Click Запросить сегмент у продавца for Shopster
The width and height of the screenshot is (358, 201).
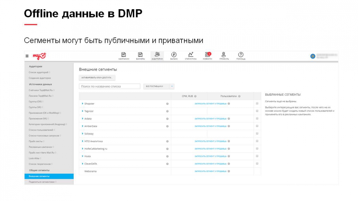tap(211, 104)
